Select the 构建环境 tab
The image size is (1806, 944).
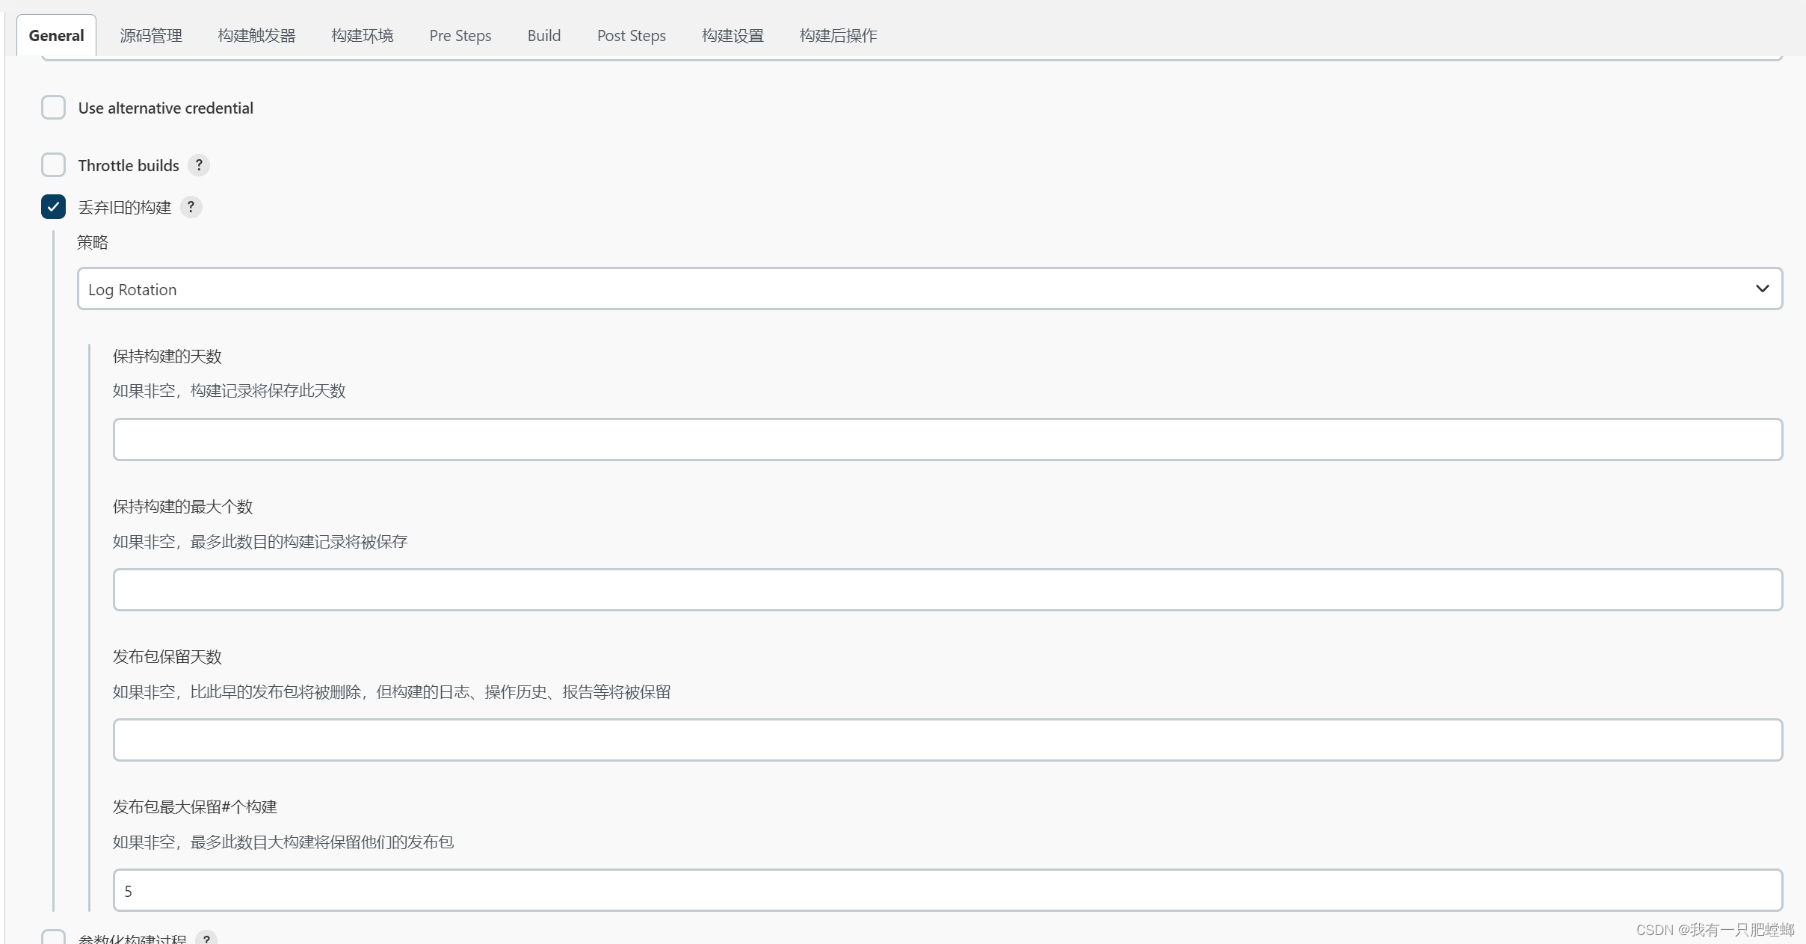coord(362,36)
